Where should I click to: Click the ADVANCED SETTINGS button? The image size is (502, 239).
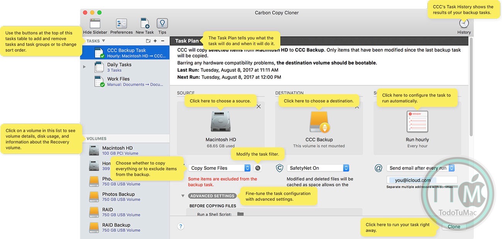click(212, 196)
